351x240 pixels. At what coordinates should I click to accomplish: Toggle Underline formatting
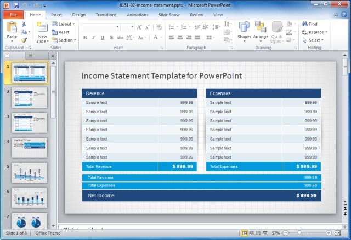coord(103,38)
